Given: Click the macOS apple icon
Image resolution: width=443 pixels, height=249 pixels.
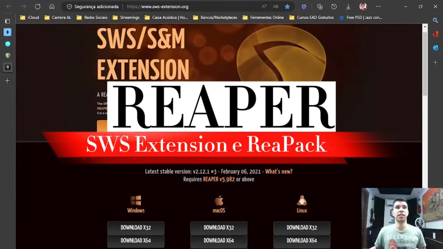Looking at the screenshot, I should [219, 201].
